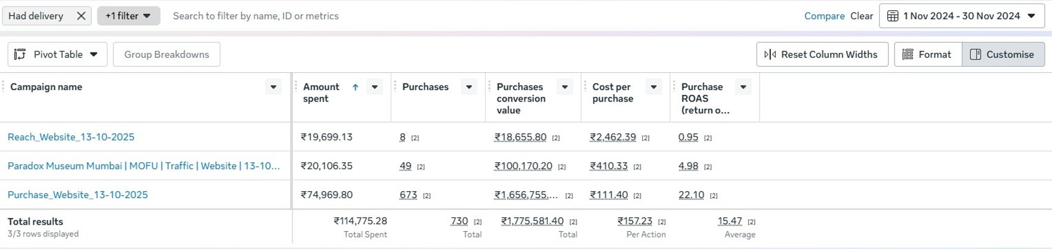
Task: Open the +1 filter dropdown
Action: [x=128, y=16]
